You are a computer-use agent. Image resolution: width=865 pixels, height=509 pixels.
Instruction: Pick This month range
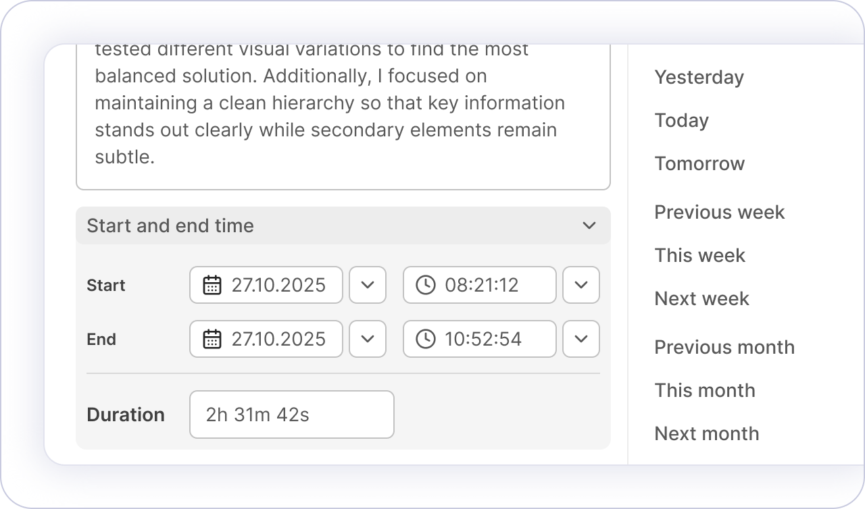click(x=704, y=391)
